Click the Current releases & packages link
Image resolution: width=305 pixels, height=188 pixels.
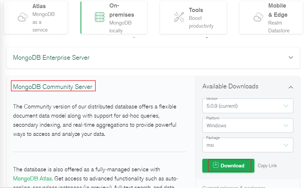pyautogui.click(x=234, y=187)
